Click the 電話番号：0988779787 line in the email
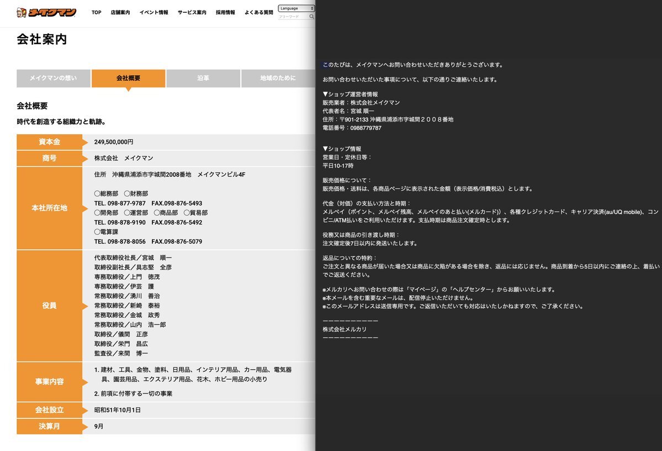The width and height of the screenshot is (662, 451). click(352, 128)
